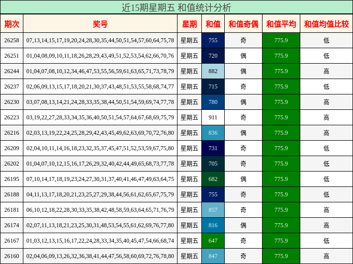Viewport: 353px width, 264px height.
Task: Click the 奇 parity cell in row 26167
Action: [x=243, y=241]
